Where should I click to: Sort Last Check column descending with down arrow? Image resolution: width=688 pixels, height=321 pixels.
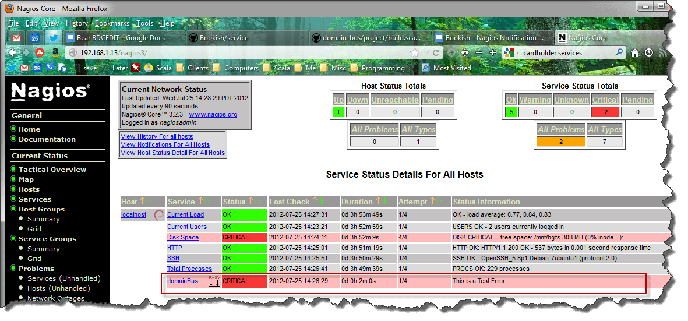click(321, 202)
